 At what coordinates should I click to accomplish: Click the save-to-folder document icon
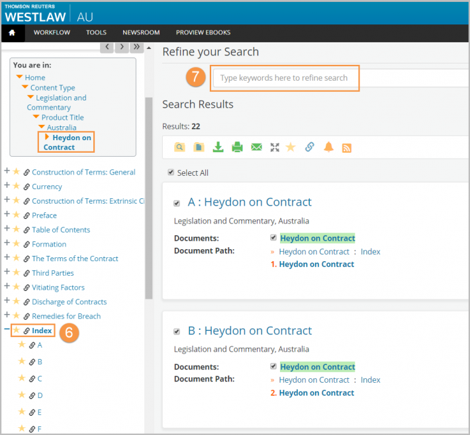click(x=199, y=147)
